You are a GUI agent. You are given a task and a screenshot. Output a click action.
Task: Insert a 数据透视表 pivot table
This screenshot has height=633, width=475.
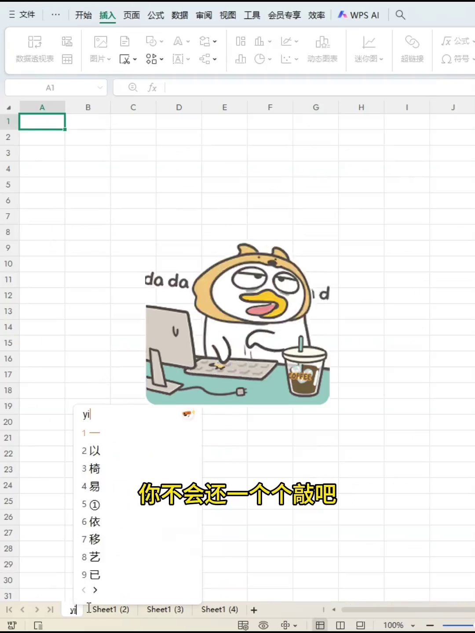point(35,49)
